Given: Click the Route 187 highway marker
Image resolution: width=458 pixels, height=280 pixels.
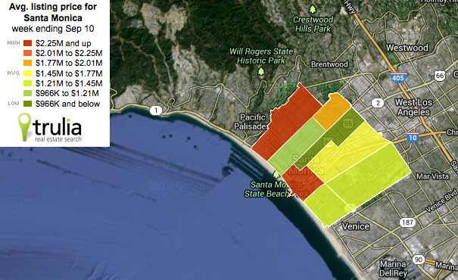Looking at the screenshot, I should (x=407, y=222).
